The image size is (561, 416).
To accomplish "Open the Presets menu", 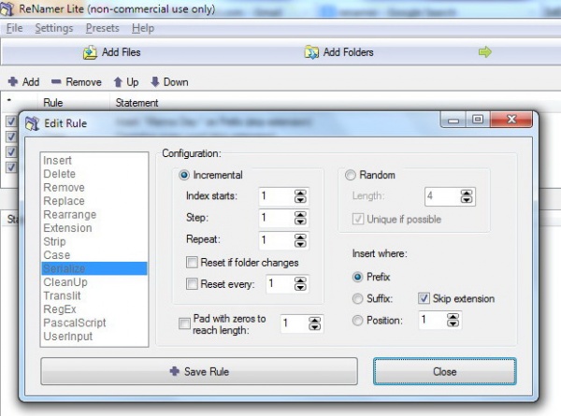I will click(102, 28).
